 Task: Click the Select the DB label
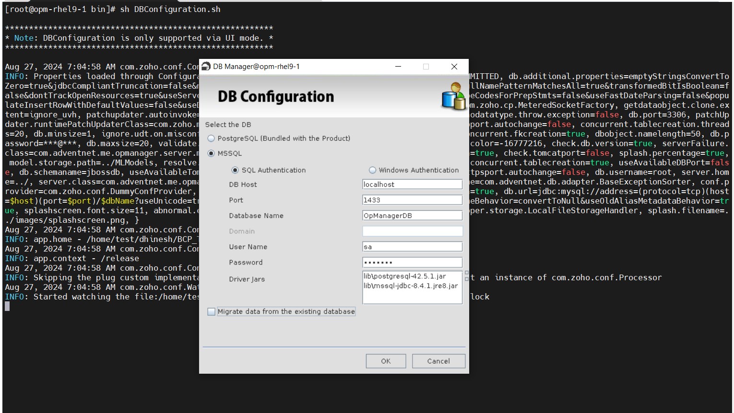[228, 125]
